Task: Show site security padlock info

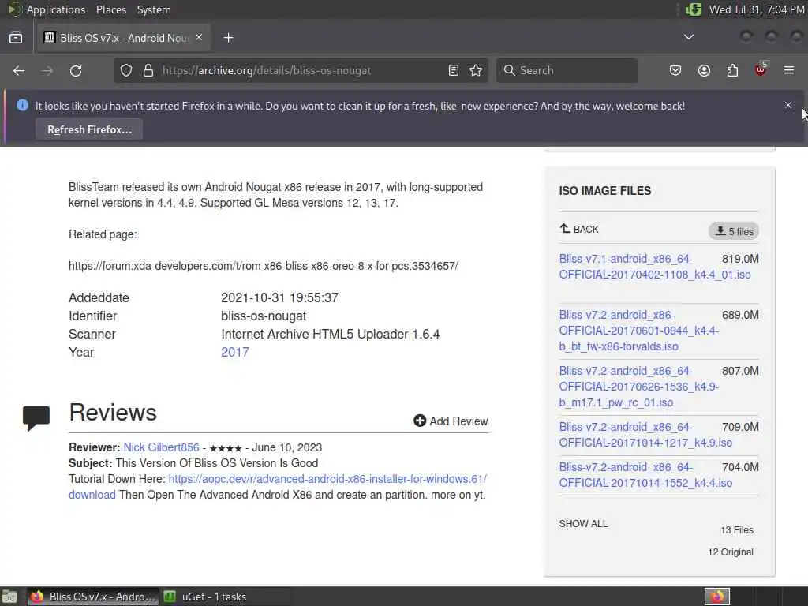Action: click(148, 70)
